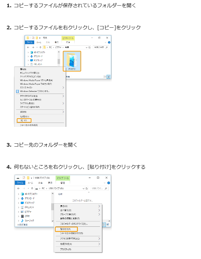Refresh the USB ドライブ window address bar
The height and width of the screenshot is (259, 201).
click(x=87, y=188)
